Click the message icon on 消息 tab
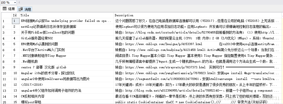Image resolution: width=283 pixels, height=104 pixels. [21, 9]
